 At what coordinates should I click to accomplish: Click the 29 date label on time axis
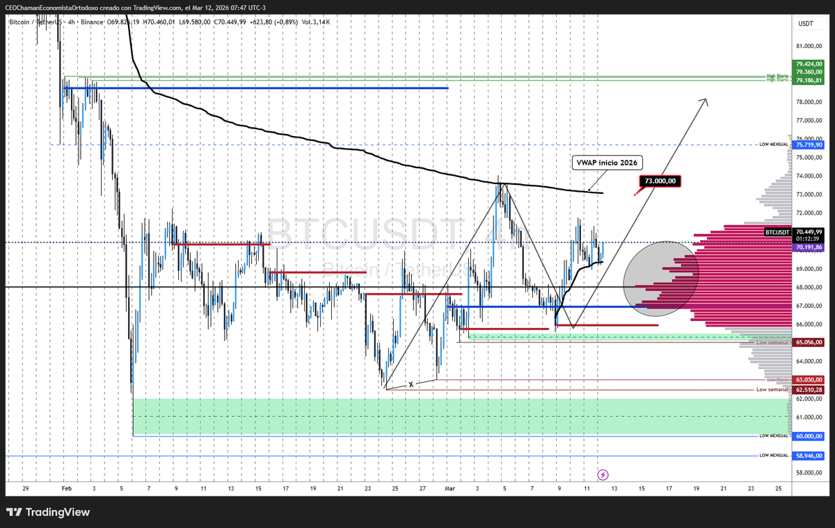26,488
